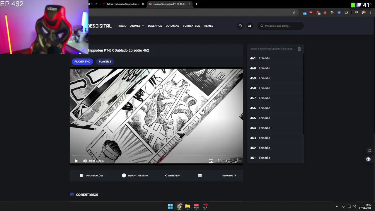Image resolution: width=375 pixels, height=211 pixels.
Task: Open DESENHOS menu item
Action: 155,26
